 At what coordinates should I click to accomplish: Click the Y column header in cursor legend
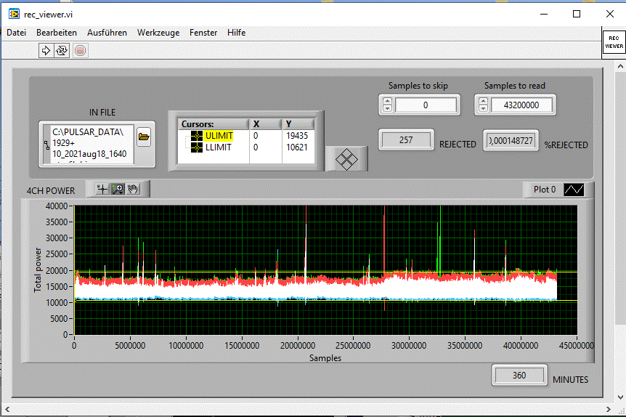(298, 124)
